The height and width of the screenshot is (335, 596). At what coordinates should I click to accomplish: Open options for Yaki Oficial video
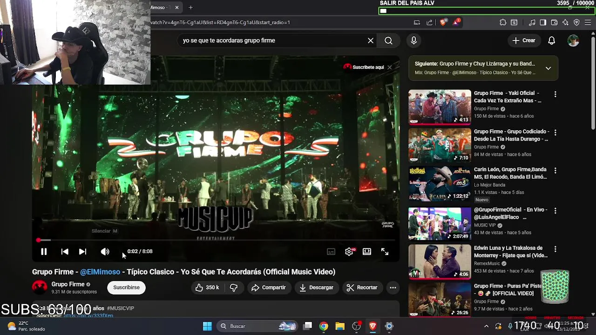click(x=555, y=94)
